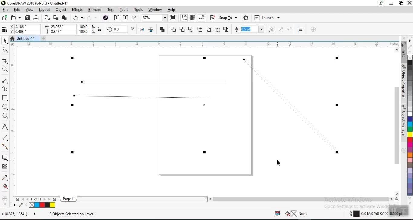Expand the Launch dropdown
413x220 pixels.
(x=278, y=18)
